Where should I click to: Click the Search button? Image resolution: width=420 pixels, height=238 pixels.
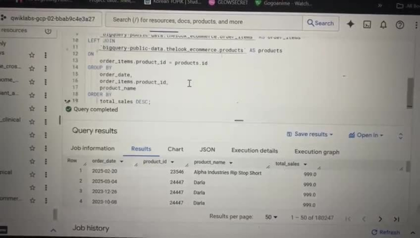coord(320,23)
